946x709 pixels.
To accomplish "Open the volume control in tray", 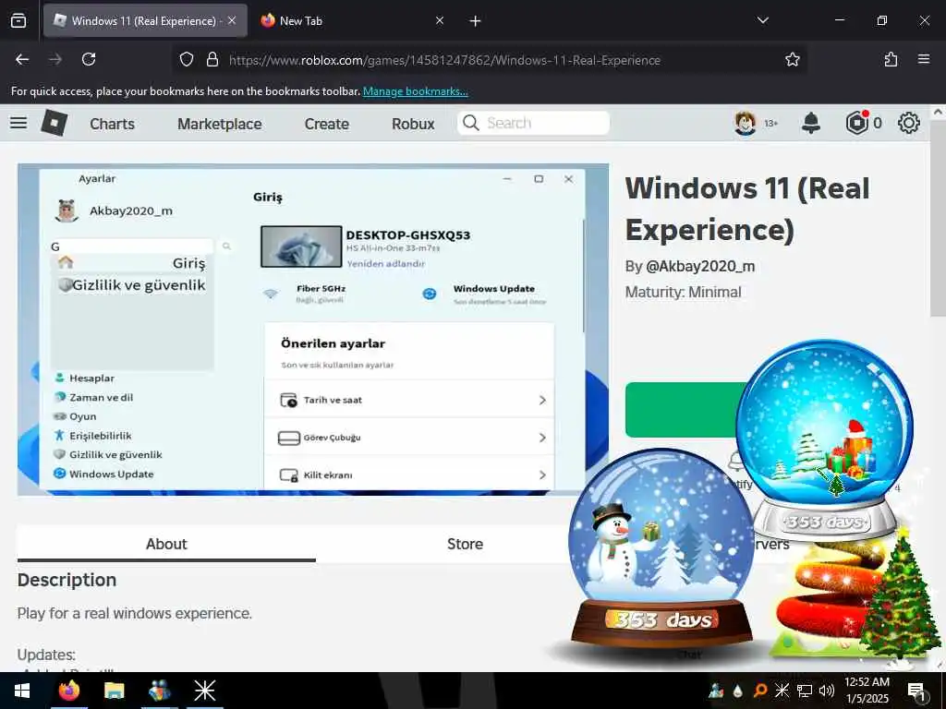I will [827, 691].
